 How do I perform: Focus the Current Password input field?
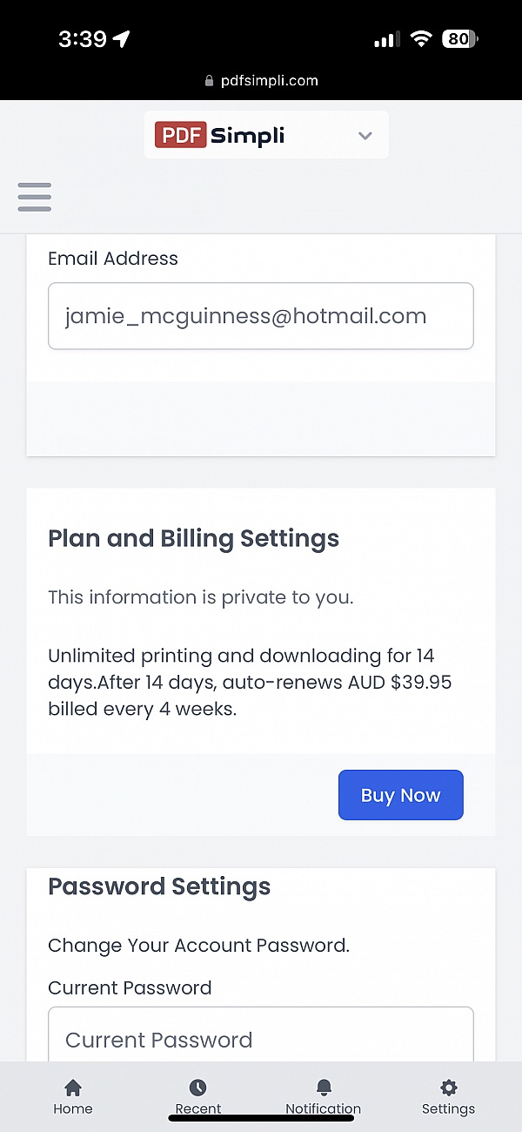(x=261, y=1039)
